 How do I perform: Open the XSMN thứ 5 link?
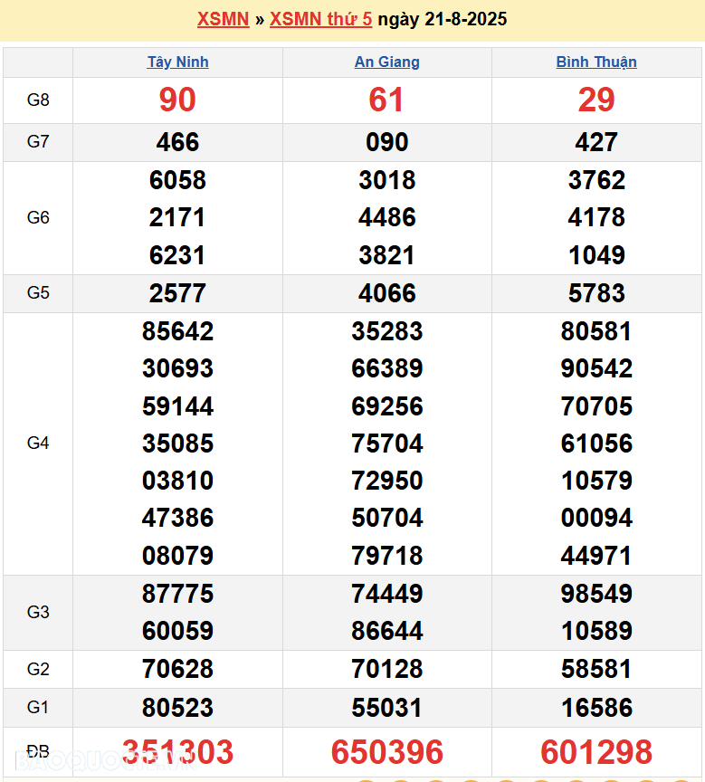[320, 19]
